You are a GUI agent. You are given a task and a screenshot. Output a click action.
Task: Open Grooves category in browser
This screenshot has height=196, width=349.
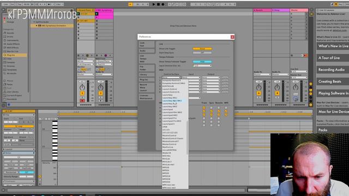pyautogui.click(x=11, y=66)
